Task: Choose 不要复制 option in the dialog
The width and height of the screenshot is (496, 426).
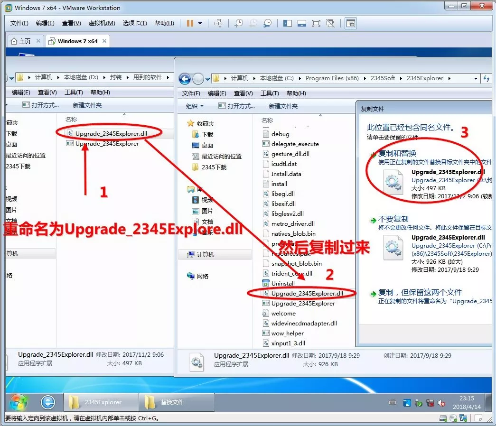Action: click(x=393, y=219)
